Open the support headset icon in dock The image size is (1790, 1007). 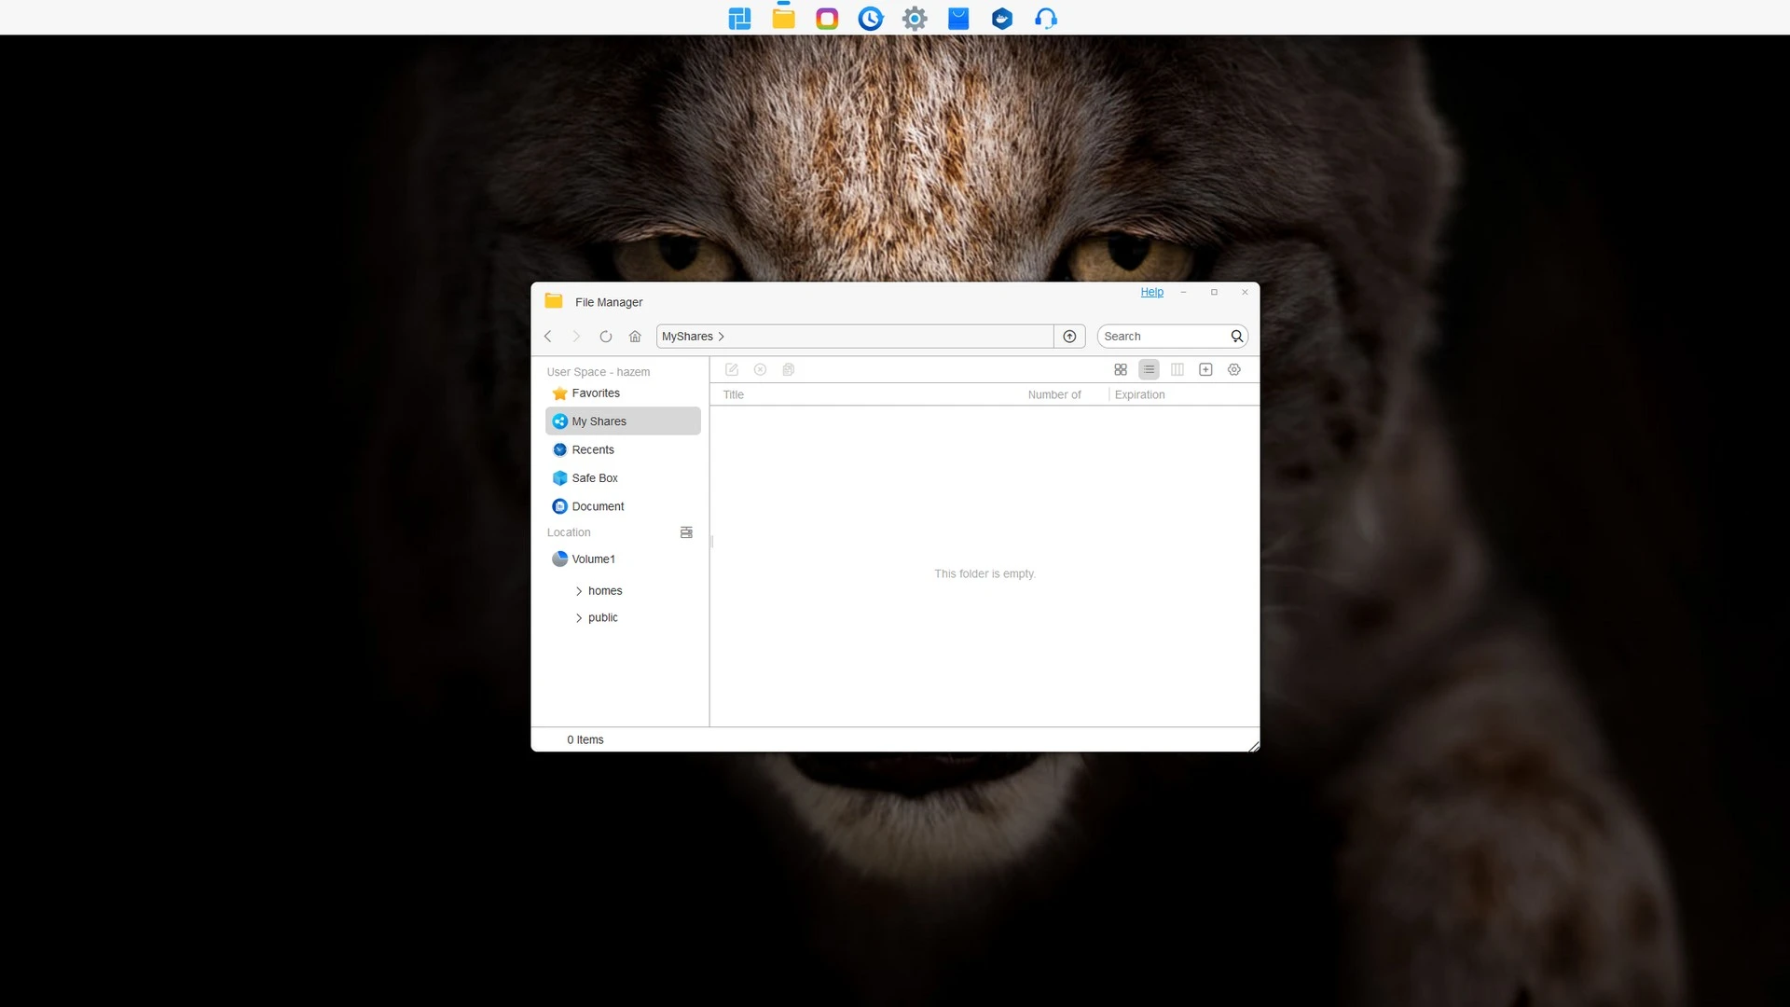(1045, 19)
